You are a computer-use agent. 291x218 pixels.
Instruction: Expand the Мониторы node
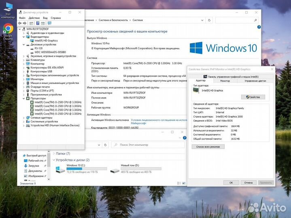coord(23,79)
